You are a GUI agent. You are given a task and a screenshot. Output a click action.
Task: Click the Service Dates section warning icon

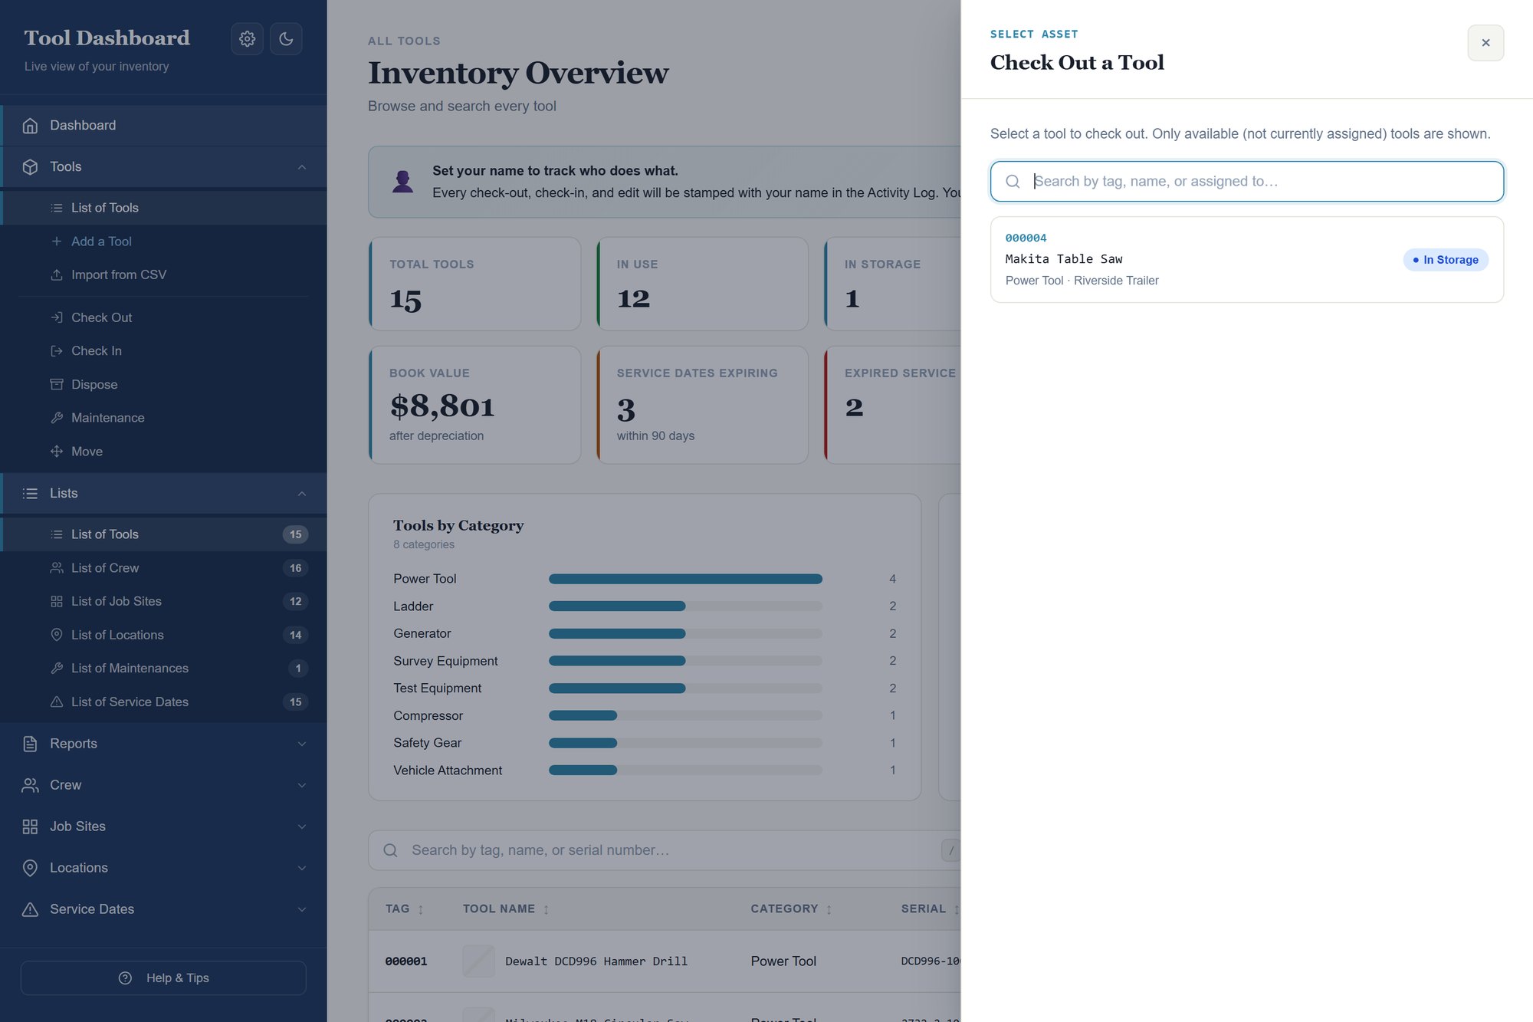pos(30,909)
